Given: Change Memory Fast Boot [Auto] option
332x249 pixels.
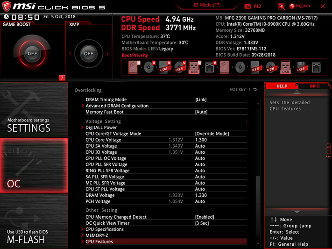Looking at the screenshot, I should [x=201, y=112].
